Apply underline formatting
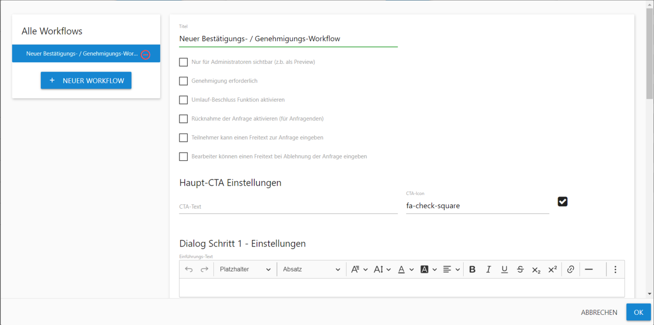 pyautogui.click(x=505, y=269)
